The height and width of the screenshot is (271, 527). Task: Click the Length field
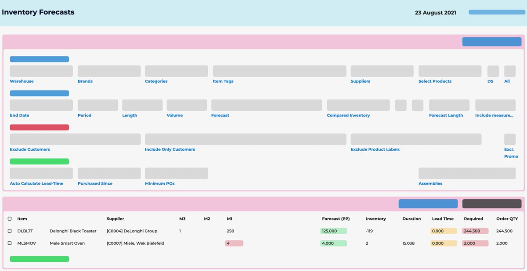coord(142,105)
